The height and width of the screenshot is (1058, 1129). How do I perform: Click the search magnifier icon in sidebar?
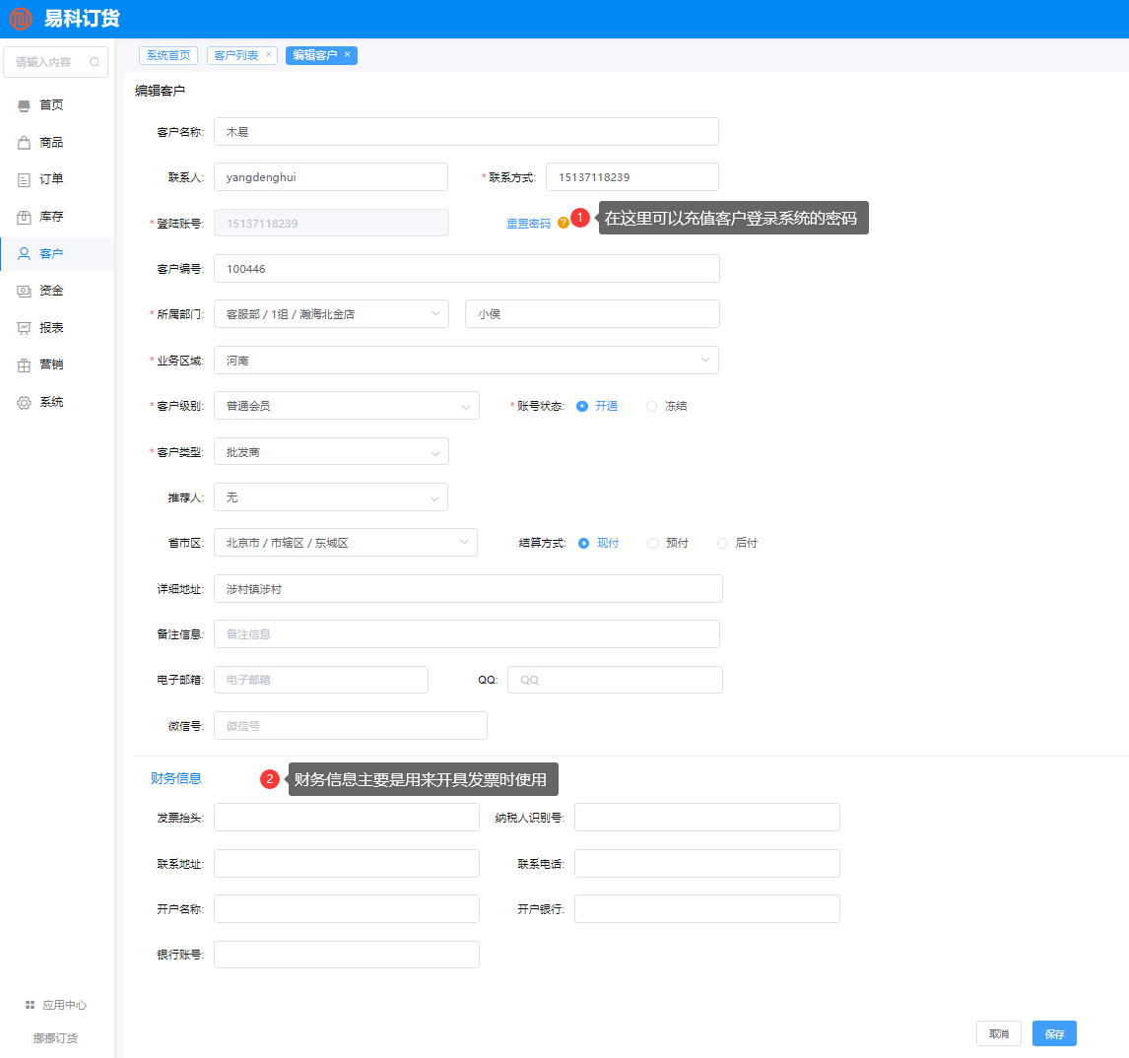point(95,62)
